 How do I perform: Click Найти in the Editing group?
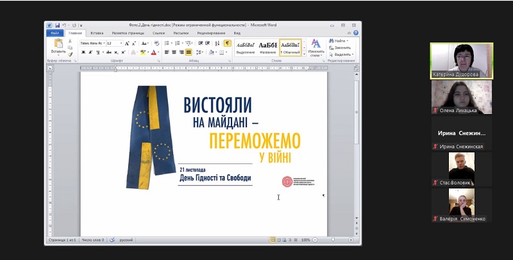coord(339,41)
